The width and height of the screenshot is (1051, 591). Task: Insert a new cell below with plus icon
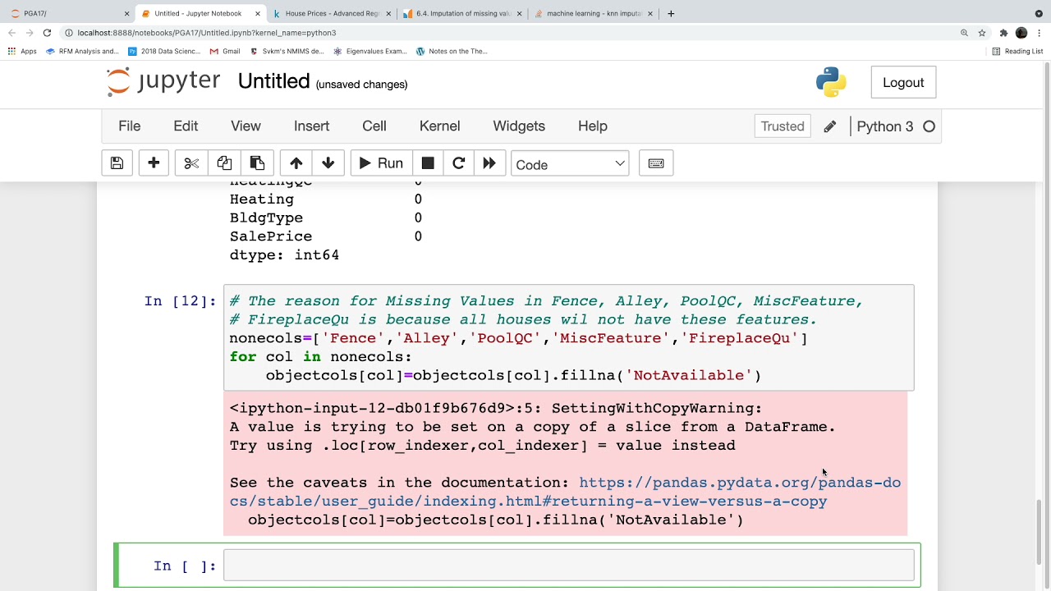154,163
